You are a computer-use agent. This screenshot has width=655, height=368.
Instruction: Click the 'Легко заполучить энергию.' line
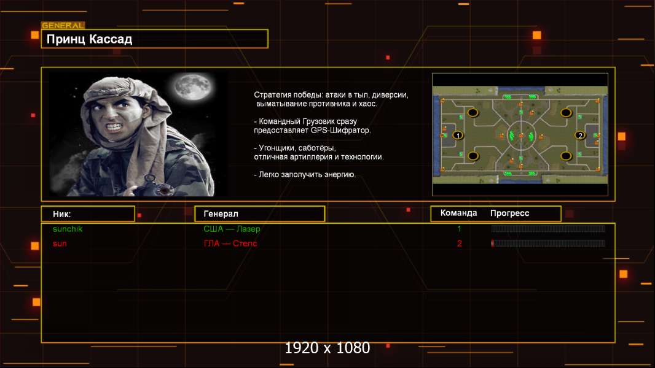pos(305,175)
